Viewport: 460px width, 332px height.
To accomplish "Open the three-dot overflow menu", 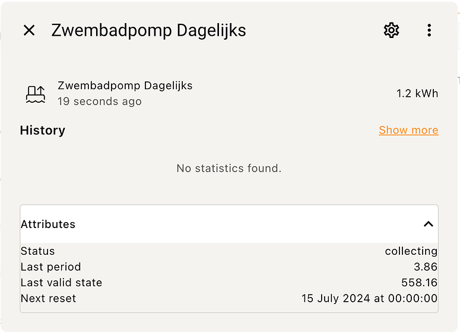I will point(429,30).
